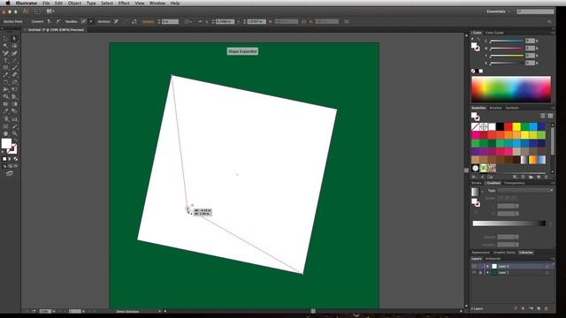Select the Artboard tool
The height and width of the screenshot is (318, 566).
(x=6, y=126)
